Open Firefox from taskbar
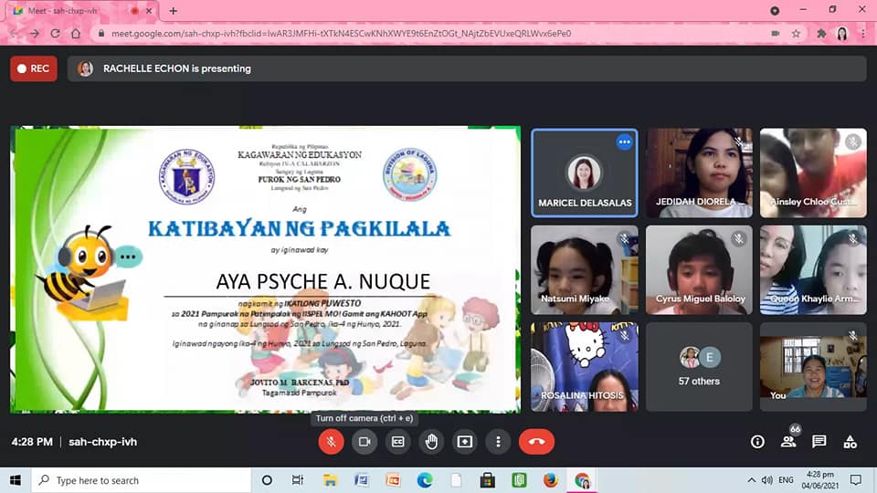The height and width of the screenshot is (493, 877). click(x=550, y=480)
